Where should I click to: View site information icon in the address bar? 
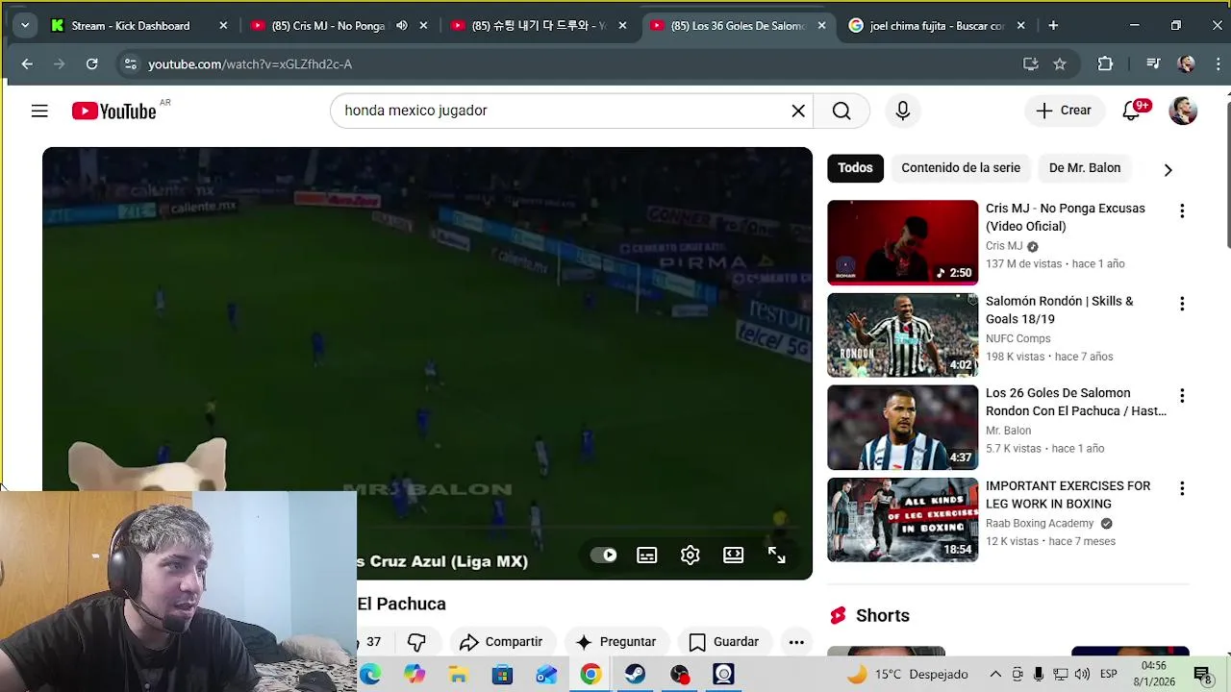(130, 64)
